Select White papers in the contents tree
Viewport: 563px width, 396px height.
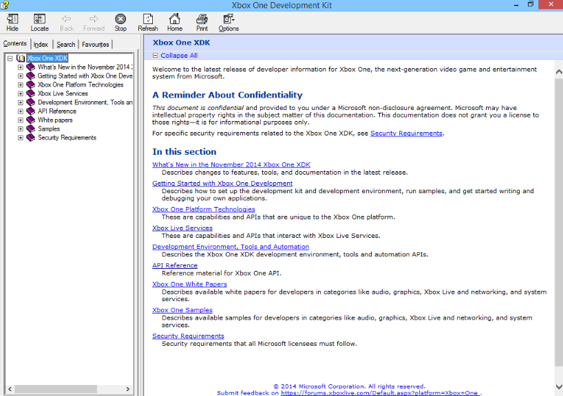(55, 120)
